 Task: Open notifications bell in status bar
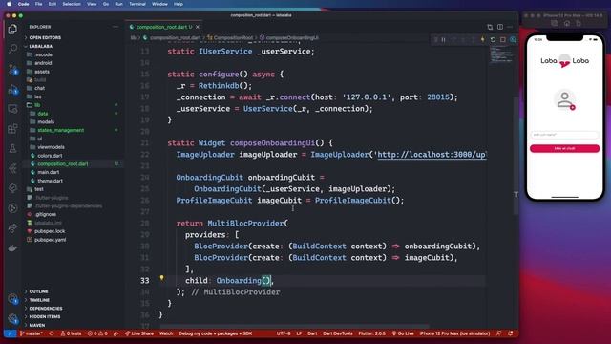511,333
